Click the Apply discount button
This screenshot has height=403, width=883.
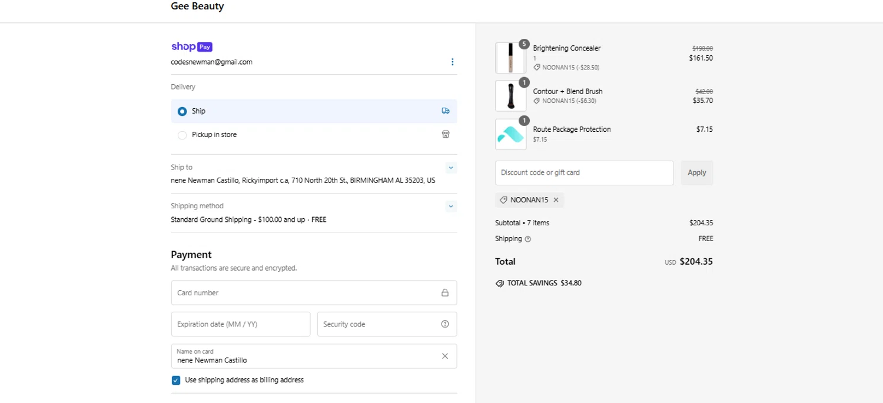[x=697, y=173]
